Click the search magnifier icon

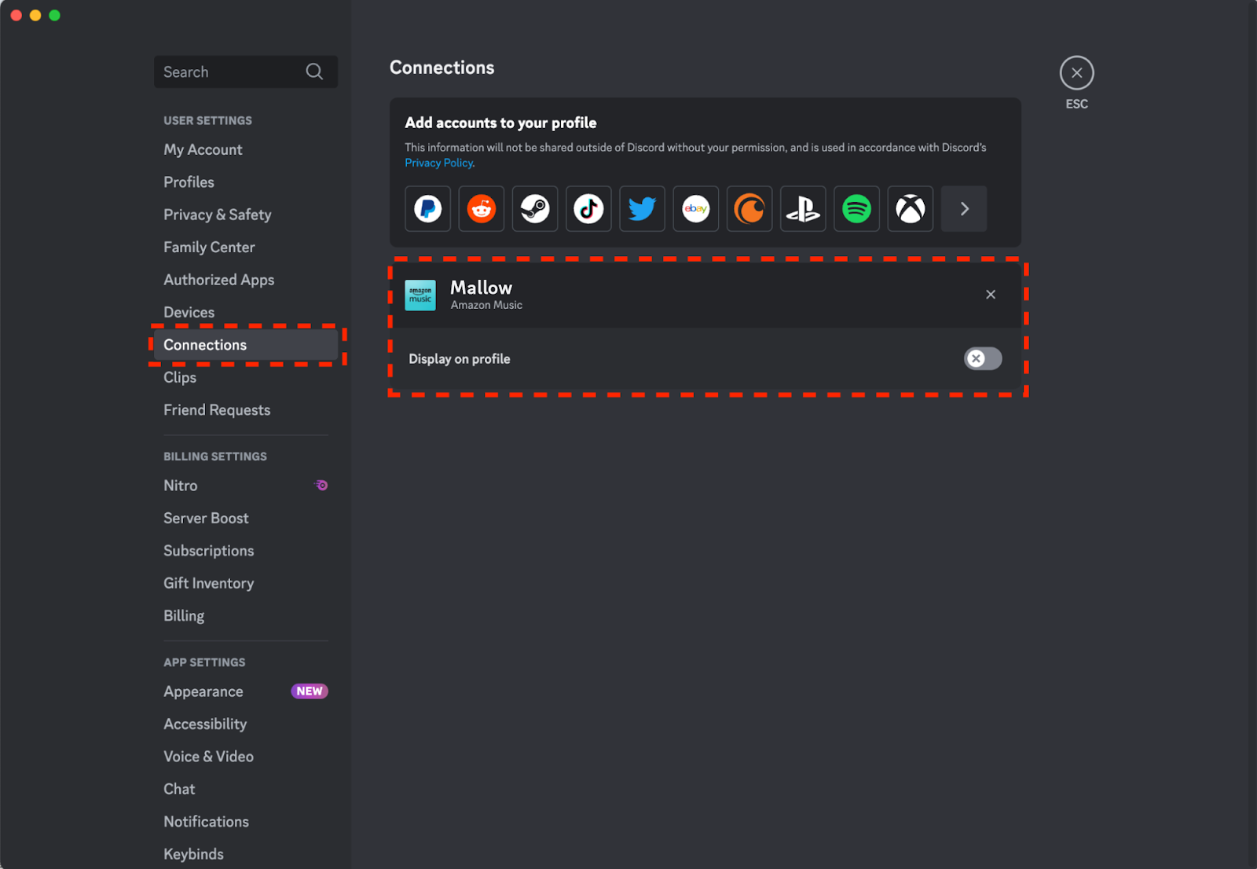coord(314,71)
